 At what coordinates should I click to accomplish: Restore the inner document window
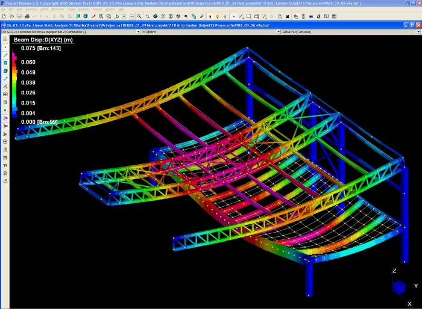point(411,25)
